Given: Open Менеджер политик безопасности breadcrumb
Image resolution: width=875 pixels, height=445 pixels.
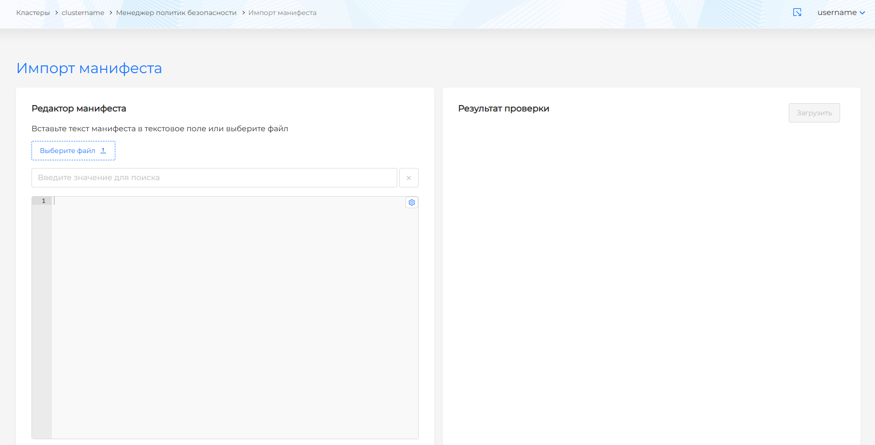Looking at the screenshot, I should point(176,13).
